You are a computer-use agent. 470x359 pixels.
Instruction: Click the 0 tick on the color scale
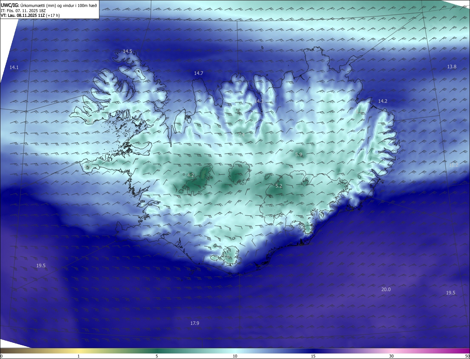pyautogui.click(x=1, y=356)
